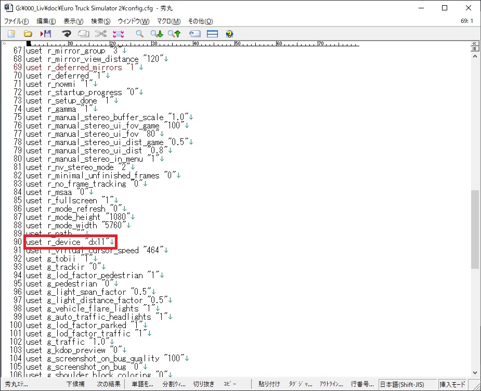
Task: Click the small list icon above the scrollbar
Action: (475, 48)
